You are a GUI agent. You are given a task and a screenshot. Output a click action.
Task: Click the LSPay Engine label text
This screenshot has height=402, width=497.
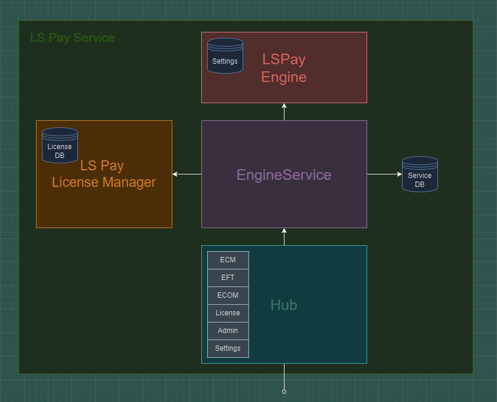point(284,68)
